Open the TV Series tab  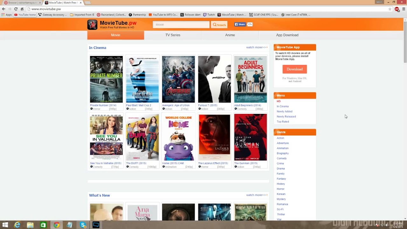[x=173, y=35]
